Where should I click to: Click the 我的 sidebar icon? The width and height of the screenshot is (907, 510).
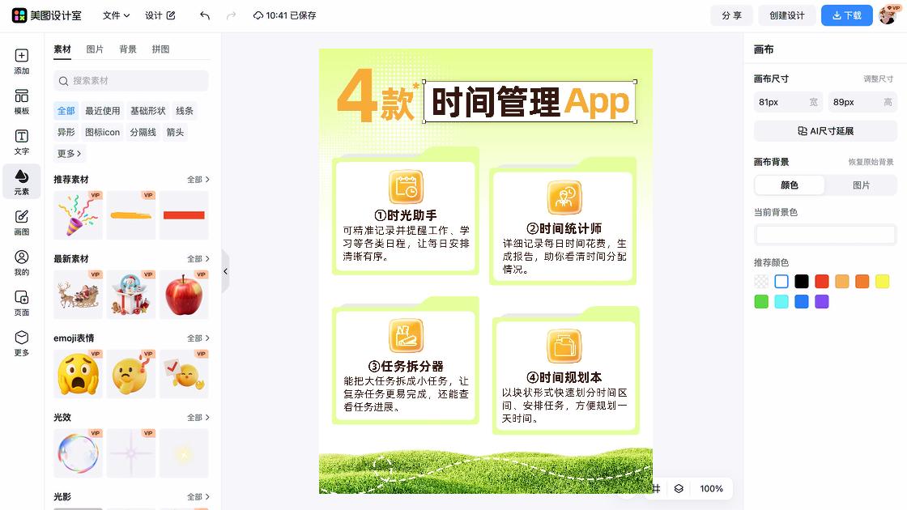tap(21, 261)
